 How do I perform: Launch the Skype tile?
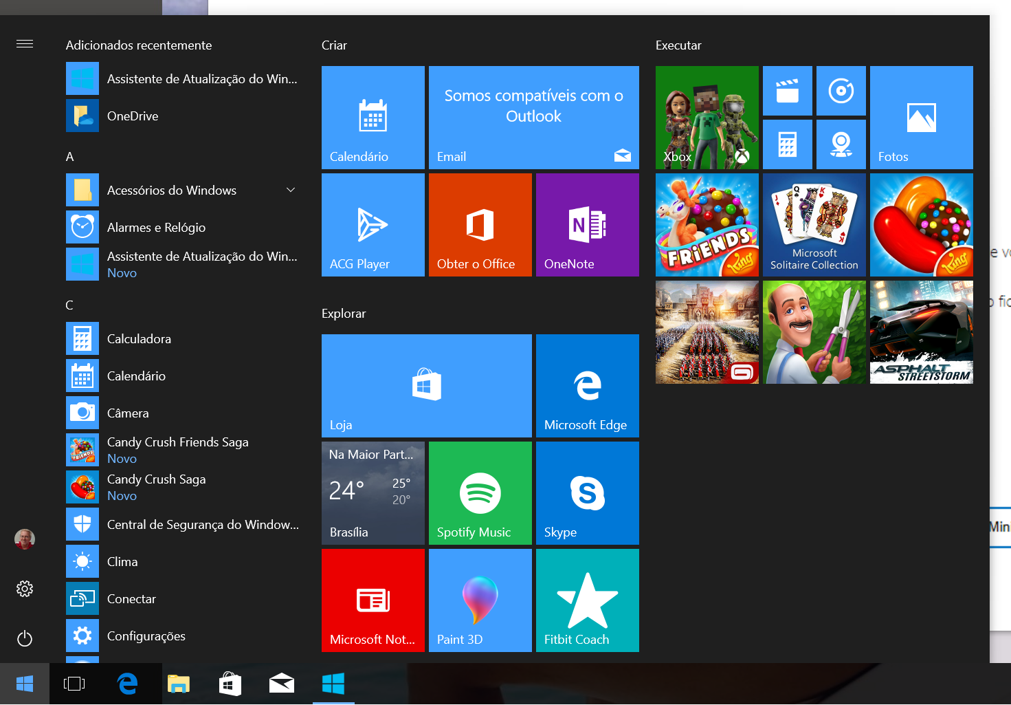pos(587,493)
